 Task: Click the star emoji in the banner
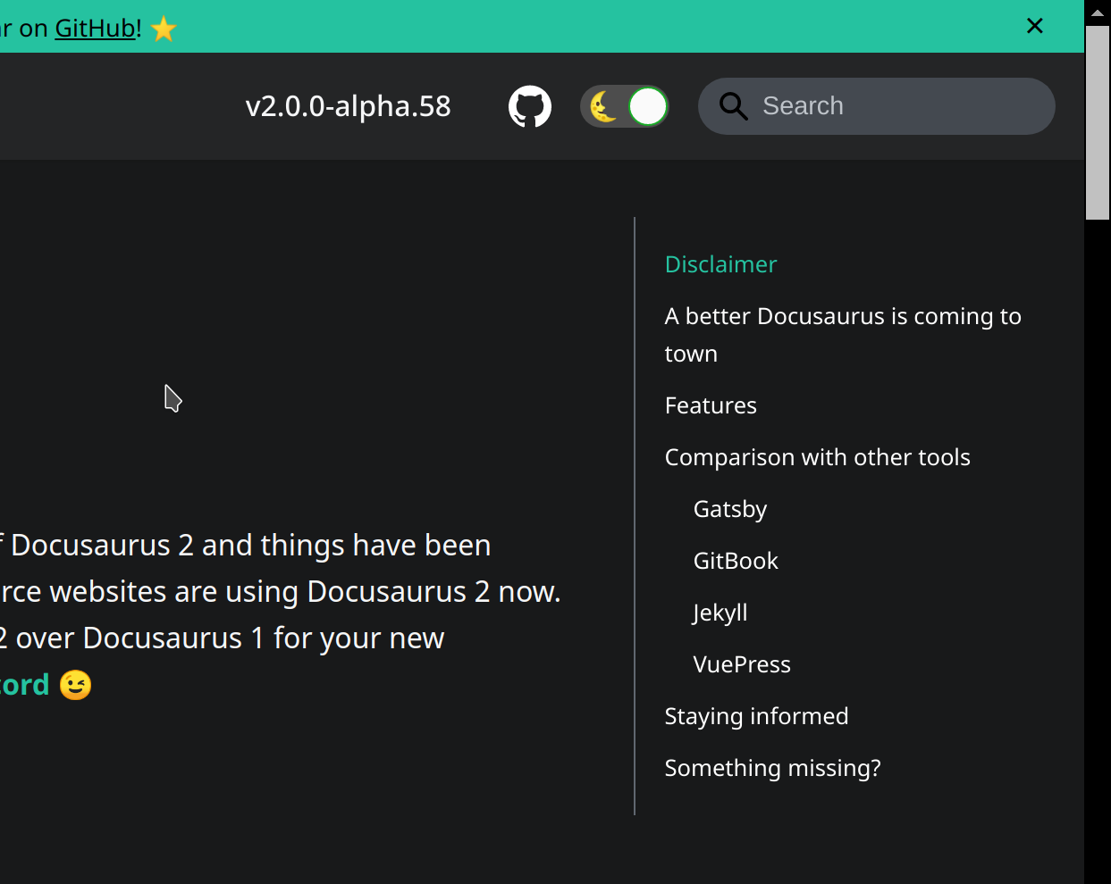pos(163,28)
